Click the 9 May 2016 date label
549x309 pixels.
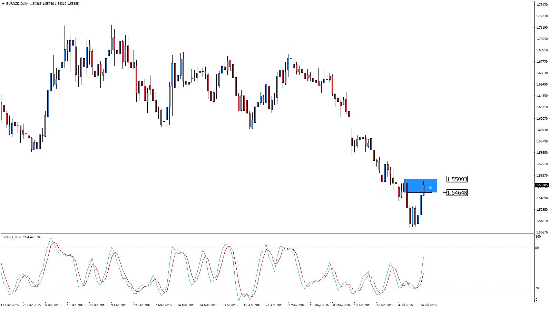[296, 305]
